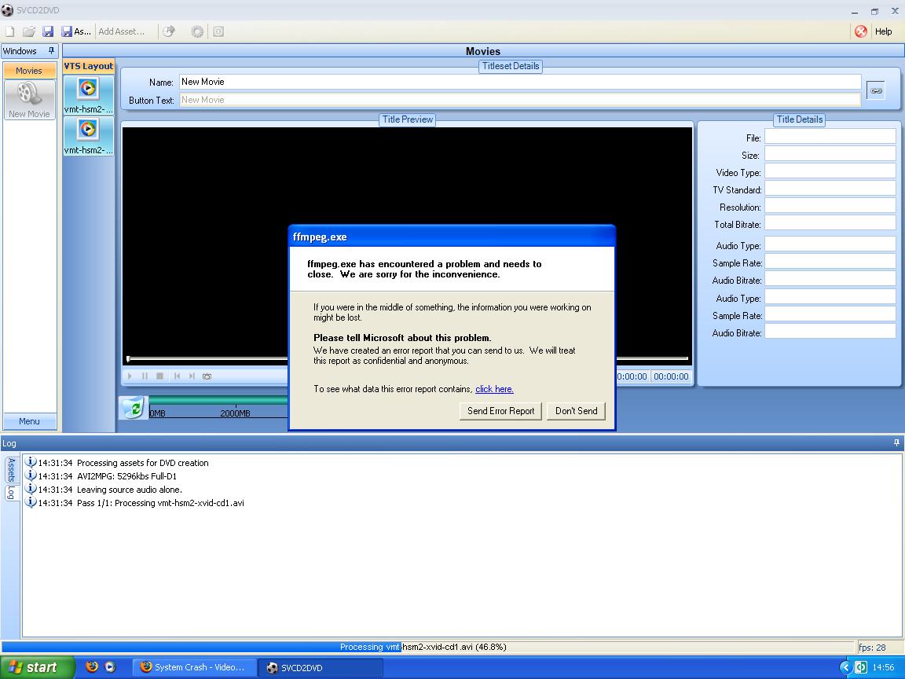The width and height of the screenshot is (905, 679).
Task: Click the Title Preview seek slider handle
Action: [x=128, y=359]
